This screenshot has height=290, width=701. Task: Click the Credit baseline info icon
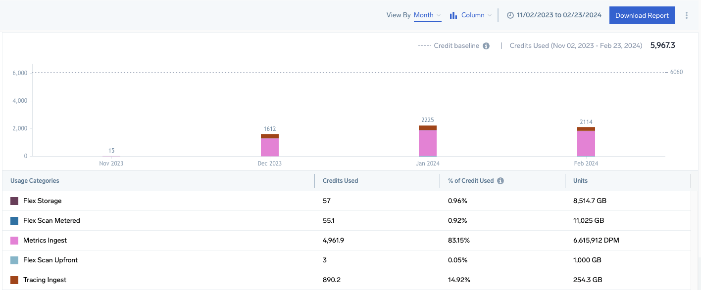[x=486, y=45]
